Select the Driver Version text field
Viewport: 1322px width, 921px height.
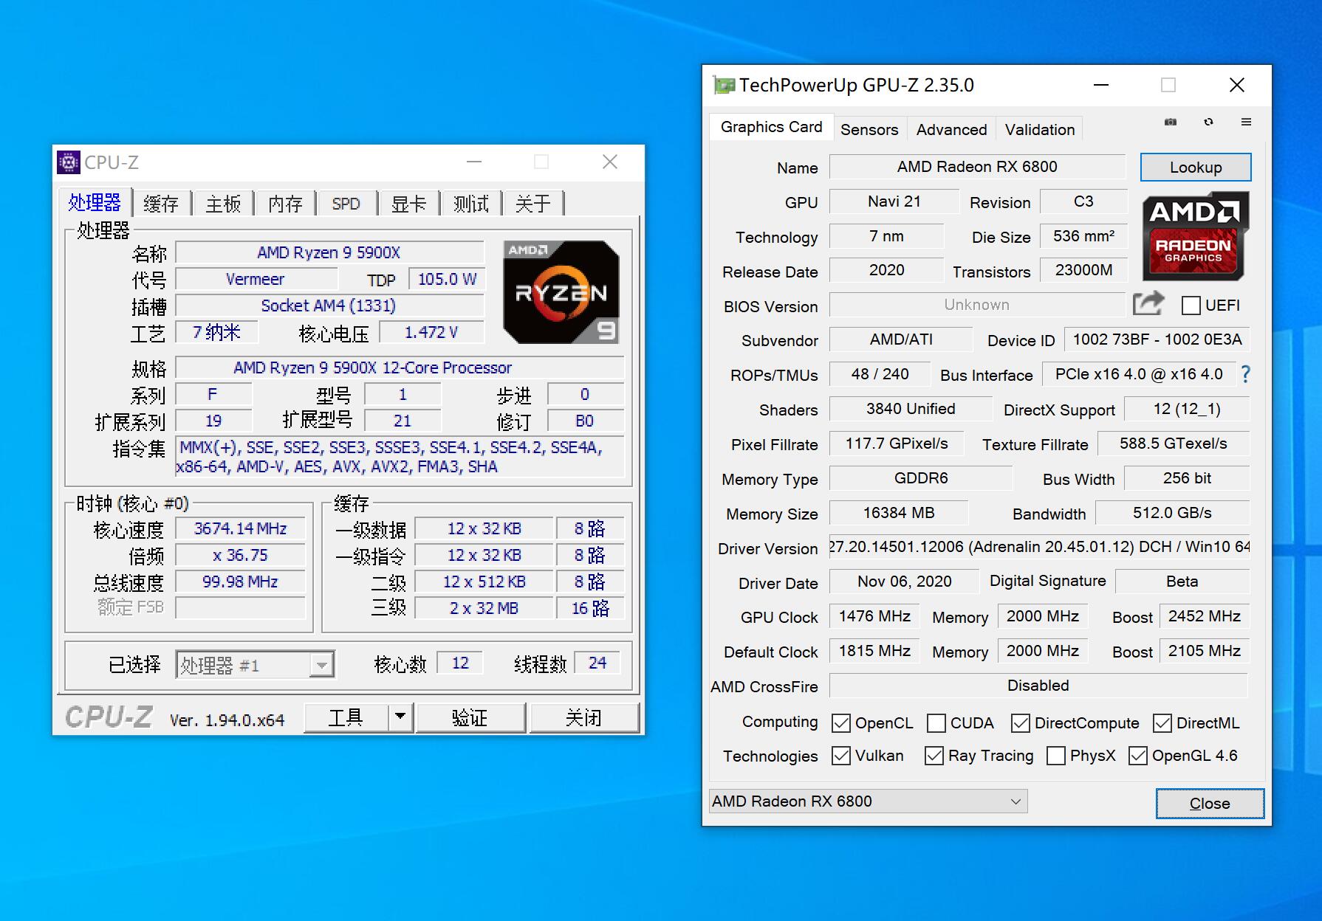[1034, 547]
